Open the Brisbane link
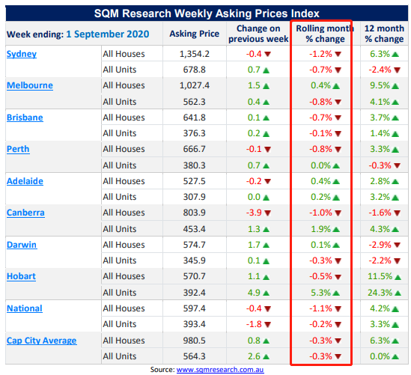 tap(25, 118)
